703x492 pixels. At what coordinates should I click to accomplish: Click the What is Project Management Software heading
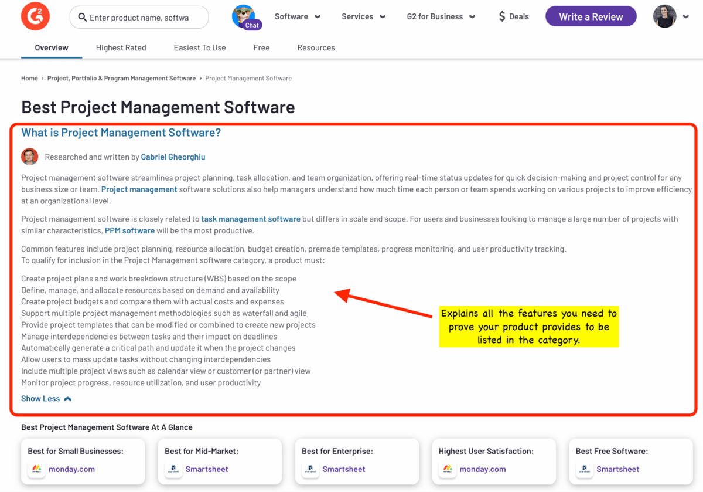121,133
